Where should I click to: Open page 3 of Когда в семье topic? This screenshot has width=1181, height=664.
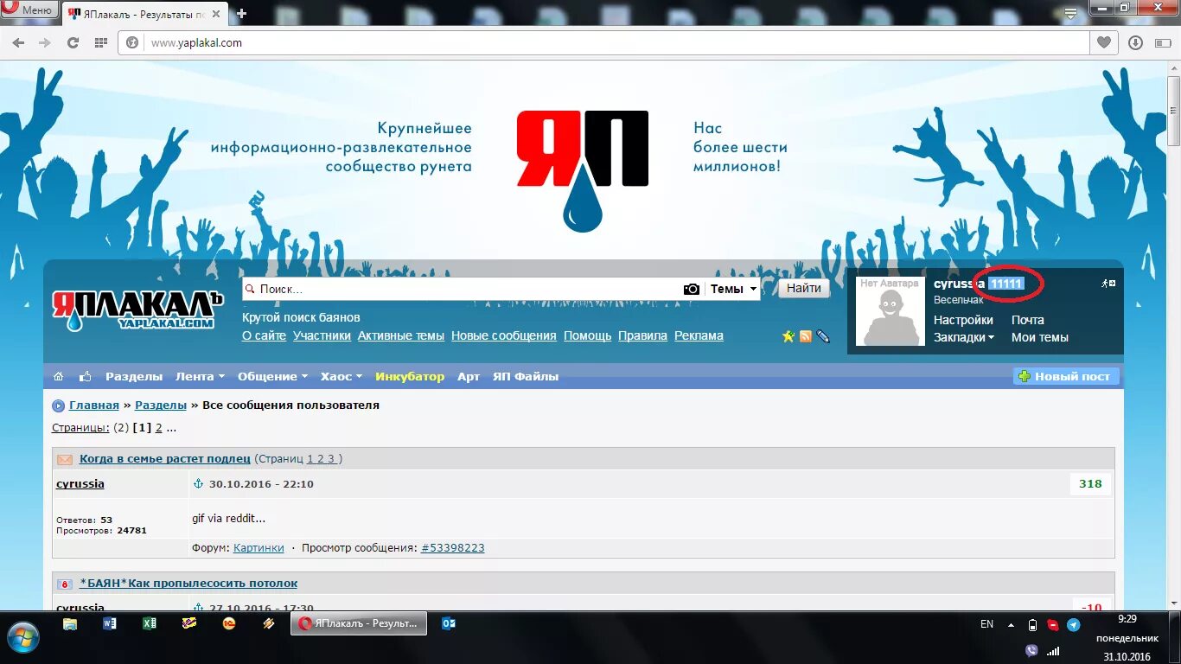330,458
